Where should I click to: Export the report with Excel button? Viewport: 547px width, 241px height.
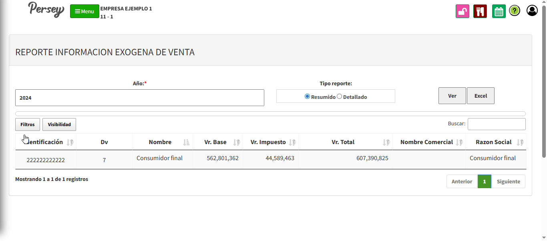[481, 96]
